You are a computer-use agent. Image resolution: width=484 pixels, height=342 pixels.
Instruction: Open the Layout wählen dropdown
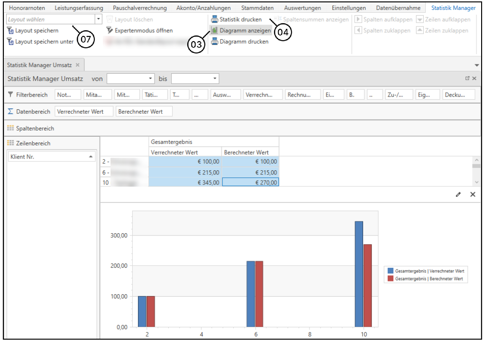(x=99, y=19)
